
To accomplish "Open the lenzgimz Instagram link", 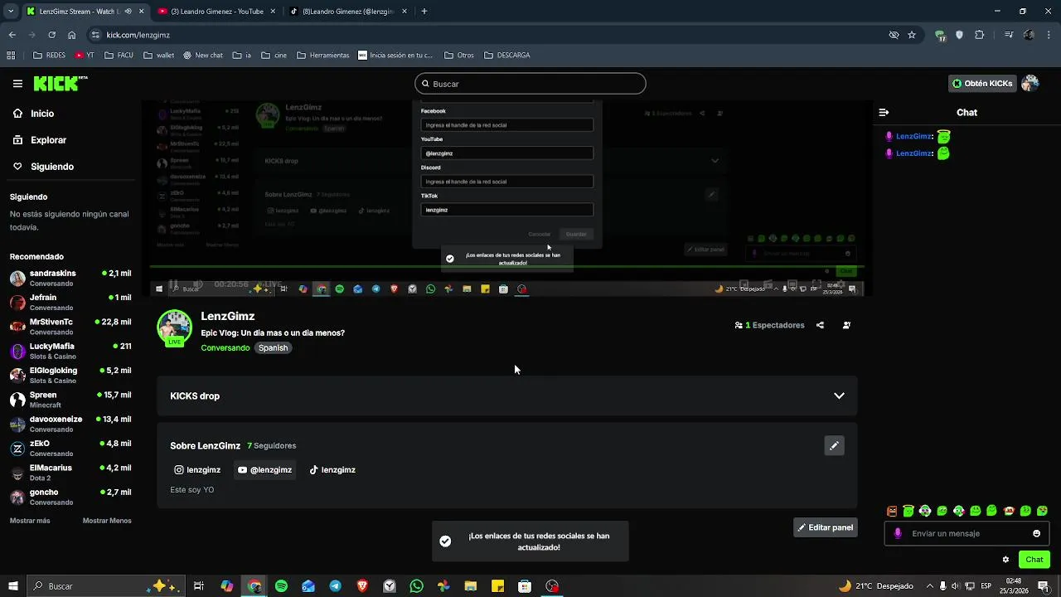I will (x=197, y=470).
